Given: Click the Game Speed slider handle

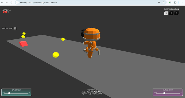Looking at the screenshot, I should [x=9, y=93].
